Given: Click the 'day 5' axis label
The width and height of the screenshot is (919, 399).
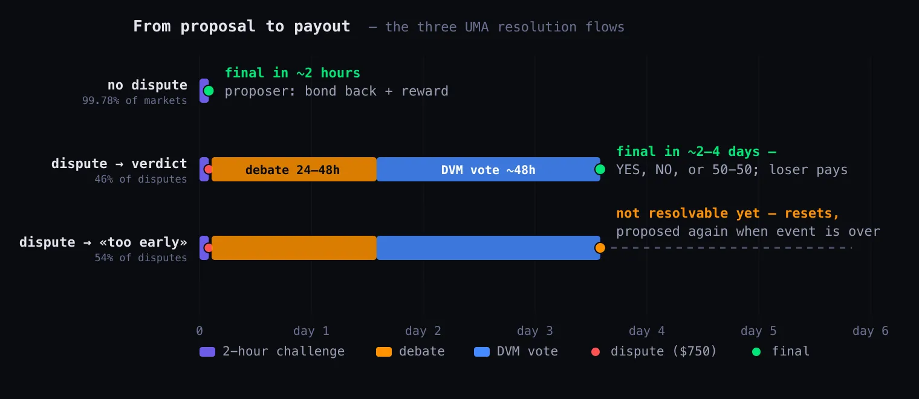Looking at the screenshot, I should pos(759,331).
